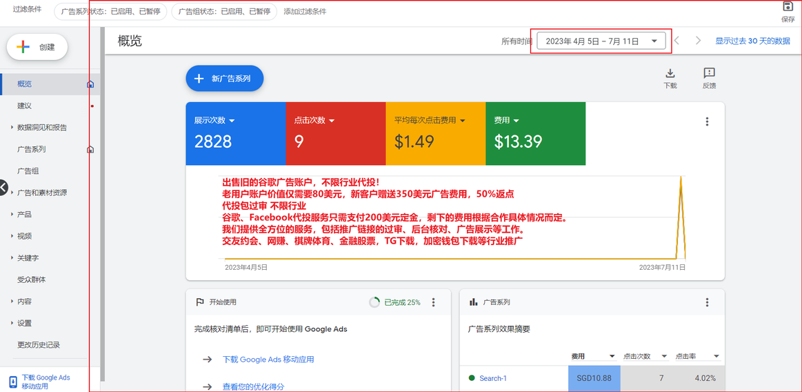The width and height of the screenshot is (802, 392).
Task: Click 下载 Google Ads 移动应用 at the sidebar bottom
Action: point(46,382)
